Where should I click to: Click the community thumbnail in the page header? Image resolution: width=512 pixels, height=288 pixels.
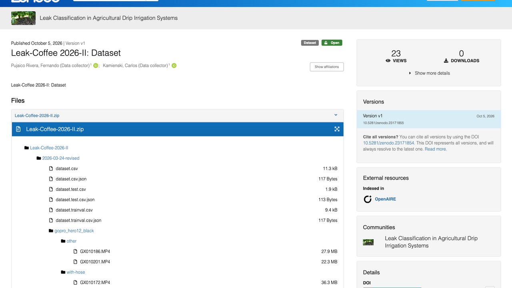pyautogui.click(x=23, y=18)
